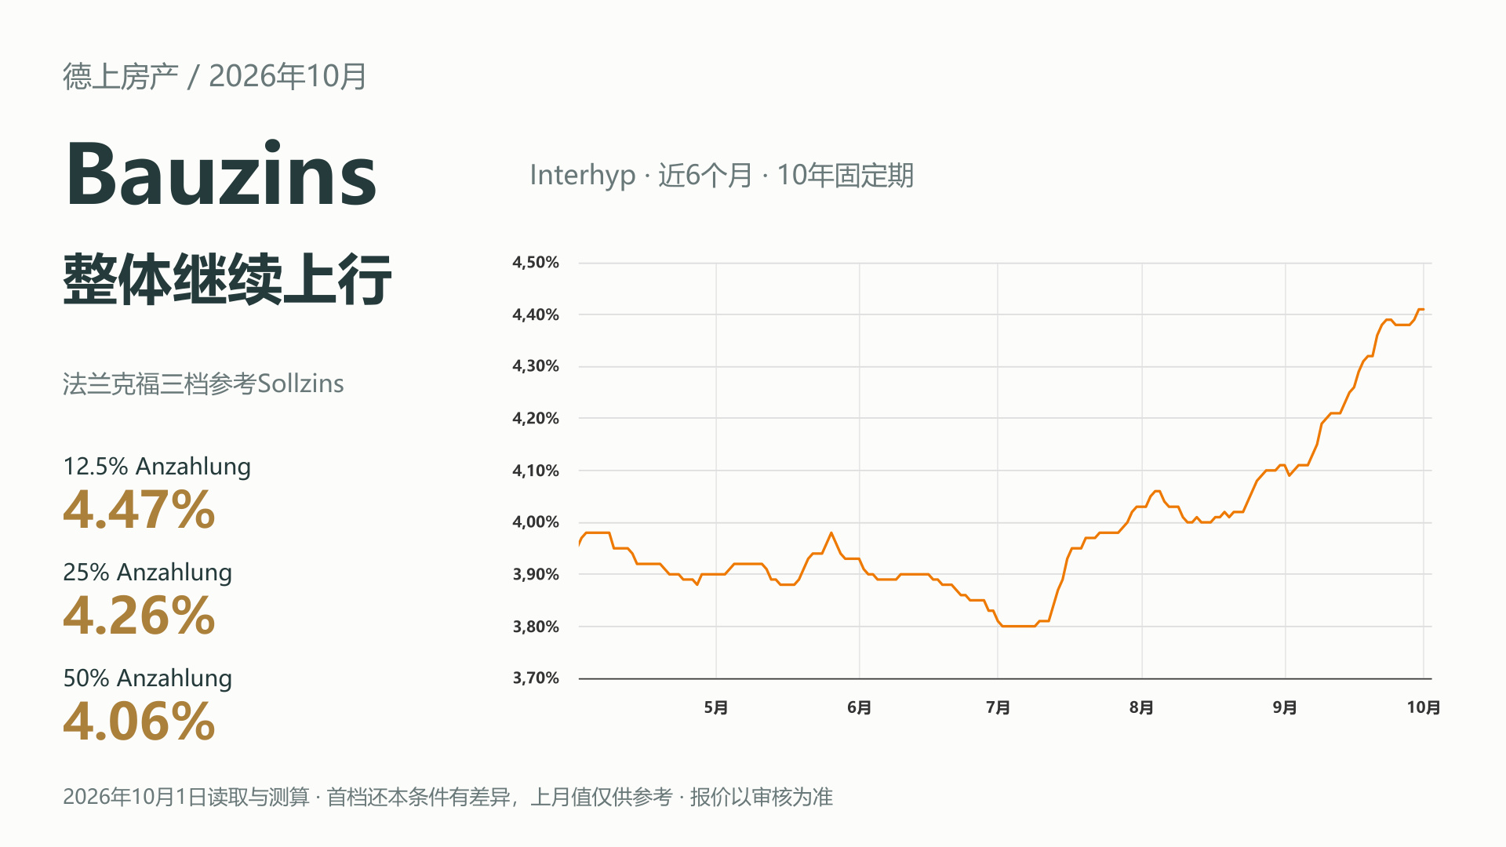Select the 法兰克福三档参考Sollzins caption
Viewport: 1506px width, 847px height.
(203, 384)
